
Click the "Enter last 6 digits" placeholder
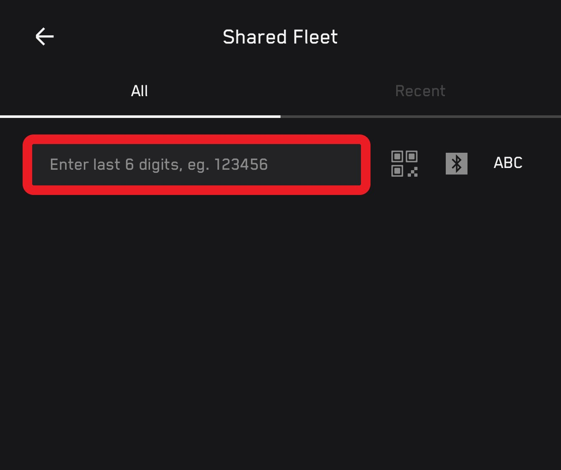159,164
